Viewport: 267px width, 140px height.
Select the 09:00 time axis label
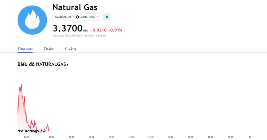[x=52, y=137]
